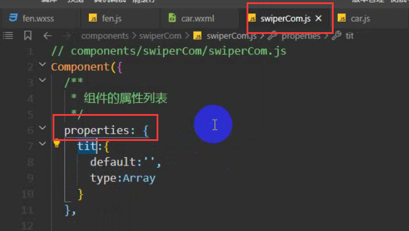
Task: Click the outline list icon in breadcrumb bar
Action: pyautogui.click(x=8, y=36)
